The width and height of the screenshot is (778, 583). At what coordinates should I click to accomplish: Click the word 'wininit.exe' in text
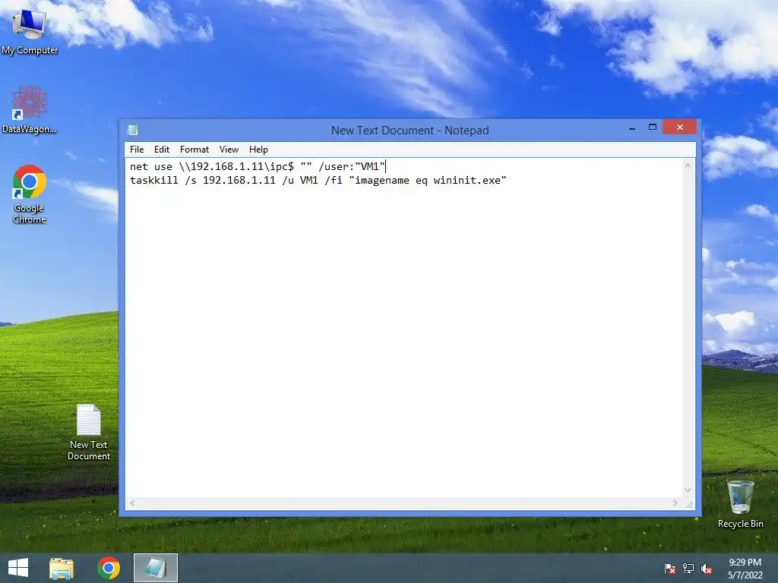pyautogui.click(x=467, y=181)
